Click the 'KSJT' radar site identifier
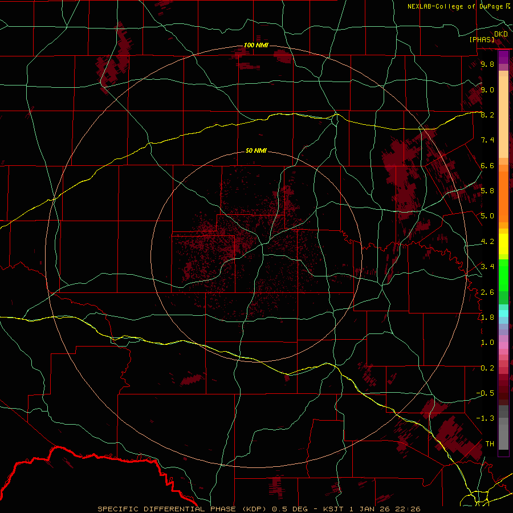This screenshot has width=513, height=513. pos(333,509)
